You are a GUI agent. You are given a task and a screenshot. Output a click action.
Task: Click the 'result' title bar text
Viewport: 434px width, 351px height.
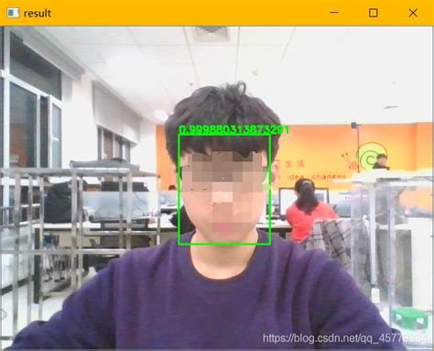point(38,14)
